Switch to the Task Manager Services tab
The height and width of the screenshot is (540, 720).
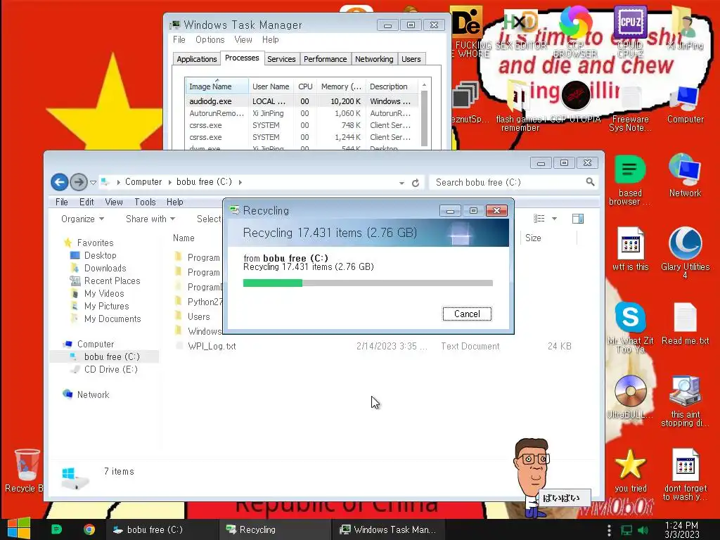coord(281,59)
